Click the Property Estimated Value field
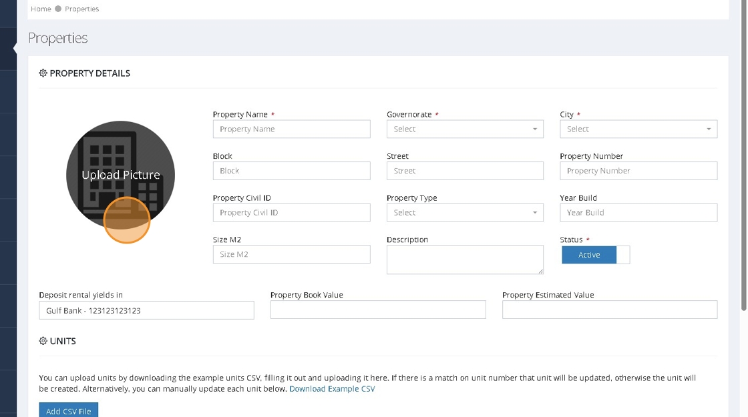This screenshot has height=417, width=748. [x=609, y=310]
